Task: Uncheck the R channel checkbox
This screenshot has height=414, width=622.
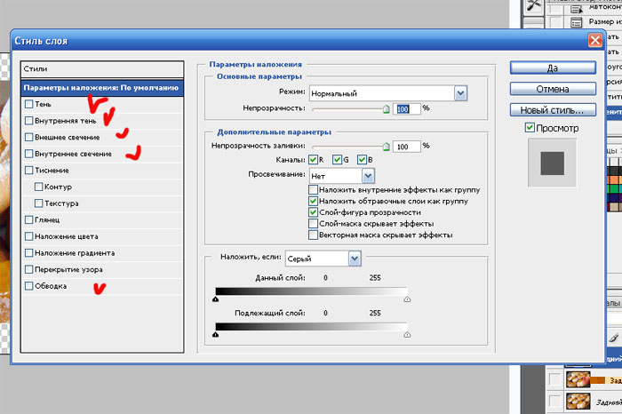Action: 313,160
